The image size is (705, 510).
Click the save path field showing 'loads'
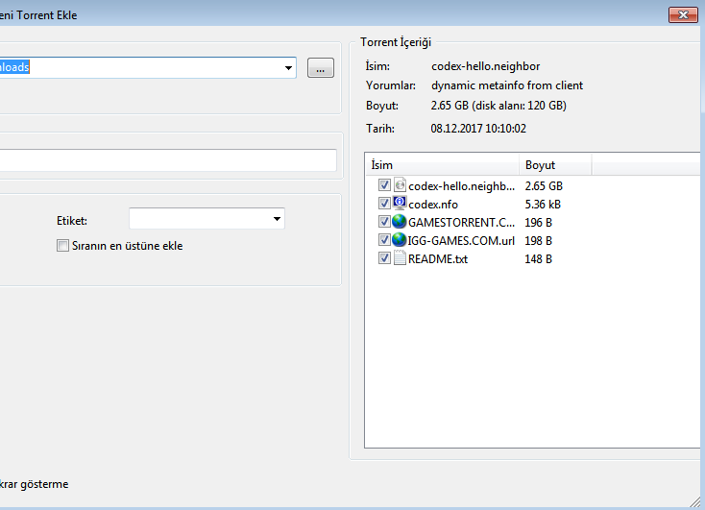[148, 67]
